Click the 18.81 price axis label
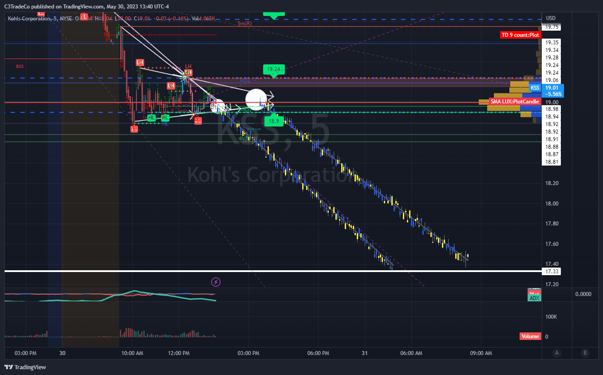The width and height of the screenshot is (603, 375). [552, 162]
